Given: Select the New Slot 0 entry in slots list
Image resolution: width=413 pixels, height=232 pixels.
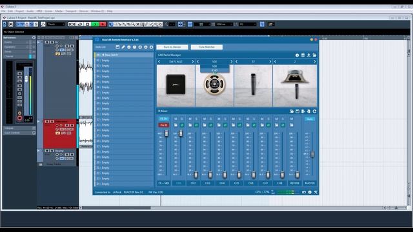Looking at the screenshot, I should pyautogui.click(x=124, y=55).
